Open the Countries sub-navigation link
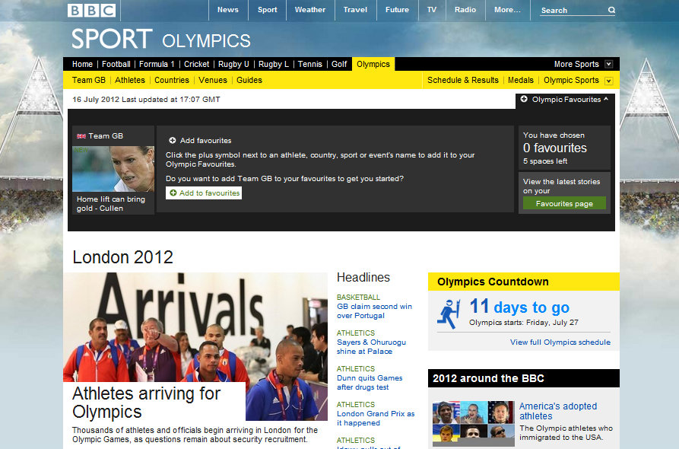Image resolution: width=679 pixels, height=449 pixels. click(x=172, y=80)
